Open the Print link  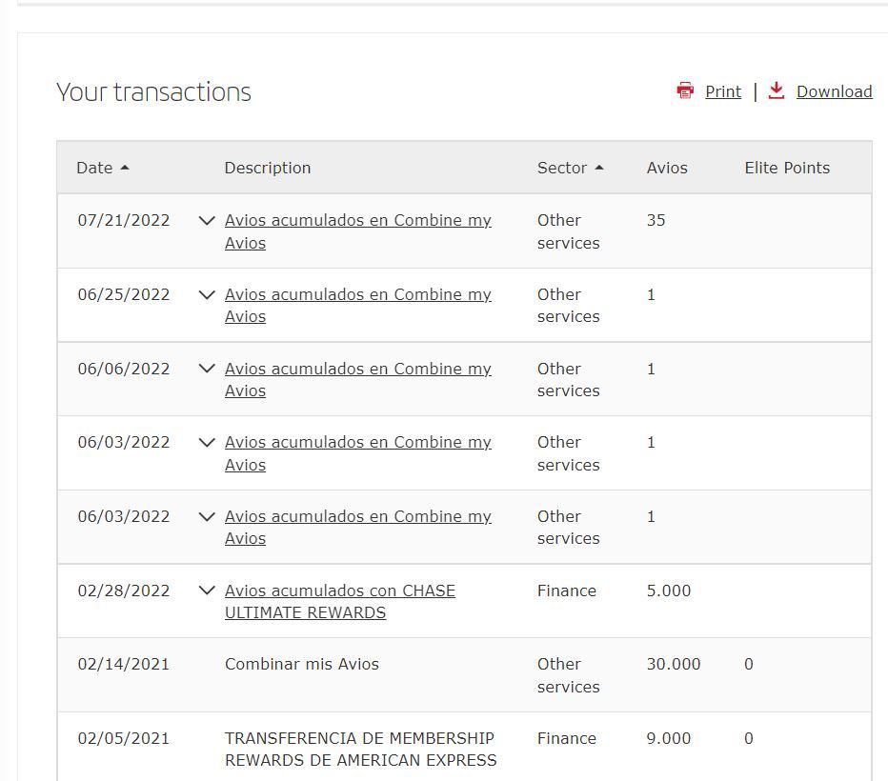pos(723,91)
